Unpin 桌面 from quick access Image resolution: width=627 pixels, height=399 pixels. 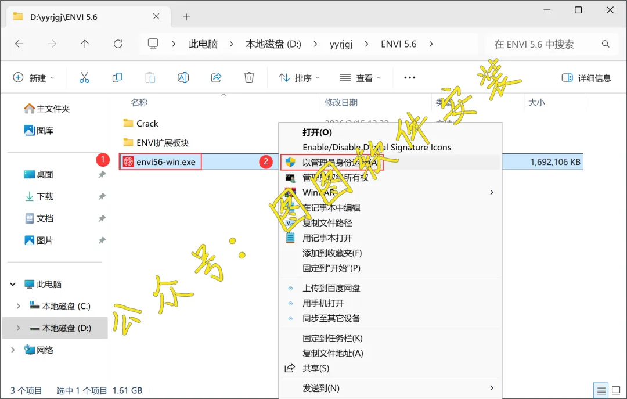pyautogui.click(x=102, y=174)
